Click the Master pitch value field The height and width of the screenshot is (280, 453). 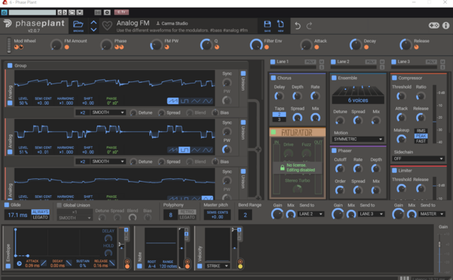(217, 215)
